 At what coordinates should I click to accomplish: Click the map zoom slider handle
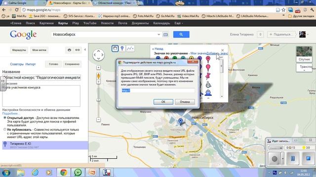pos(98,100)
